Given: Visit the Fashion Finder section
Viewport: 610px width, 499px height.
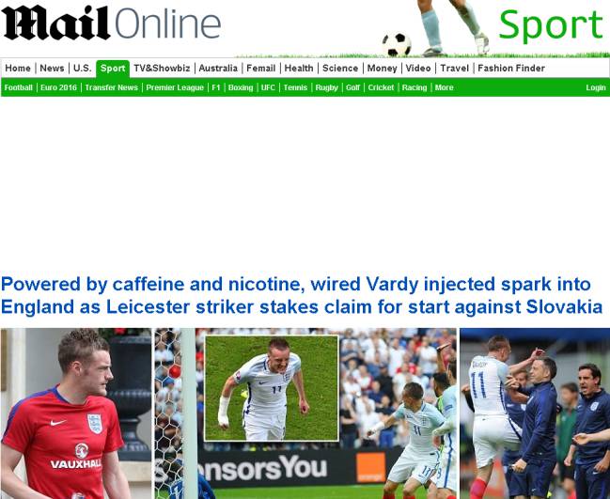Looking at the screenshot, I should [511, 68].
